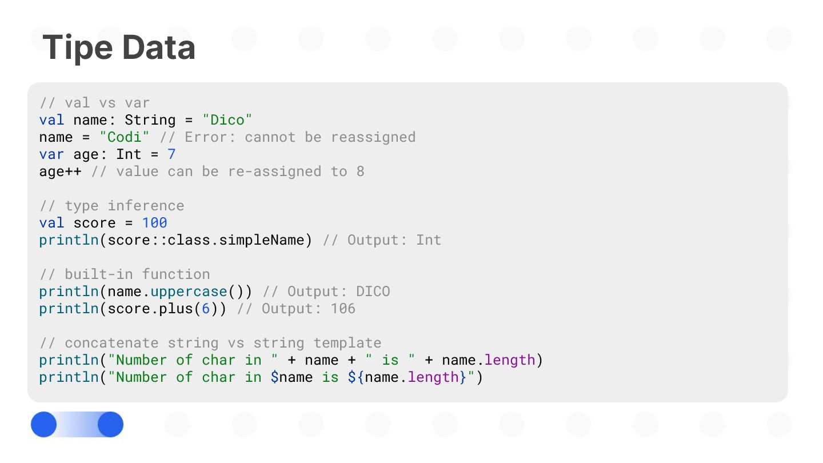Click the "// Output: 106" comment
The width and height of the screenshot is (823, 463).
[x=296, y=309]
